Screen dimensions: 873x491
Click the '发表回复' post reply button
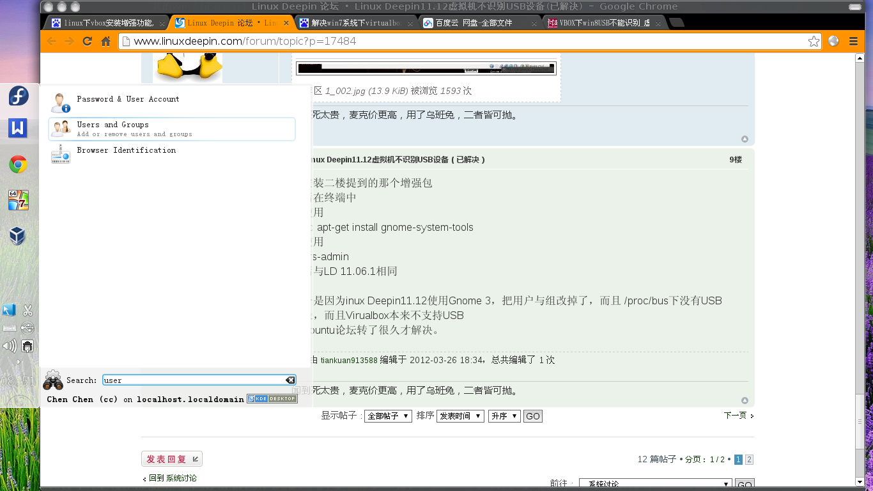[x=172, y=459]
